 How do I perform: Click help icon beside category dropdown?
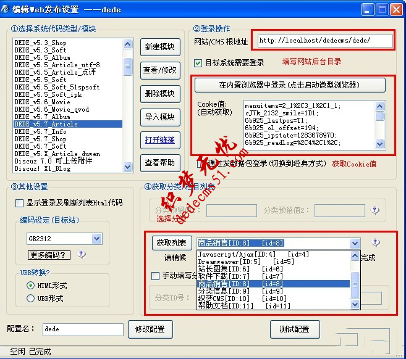point(375,242)
